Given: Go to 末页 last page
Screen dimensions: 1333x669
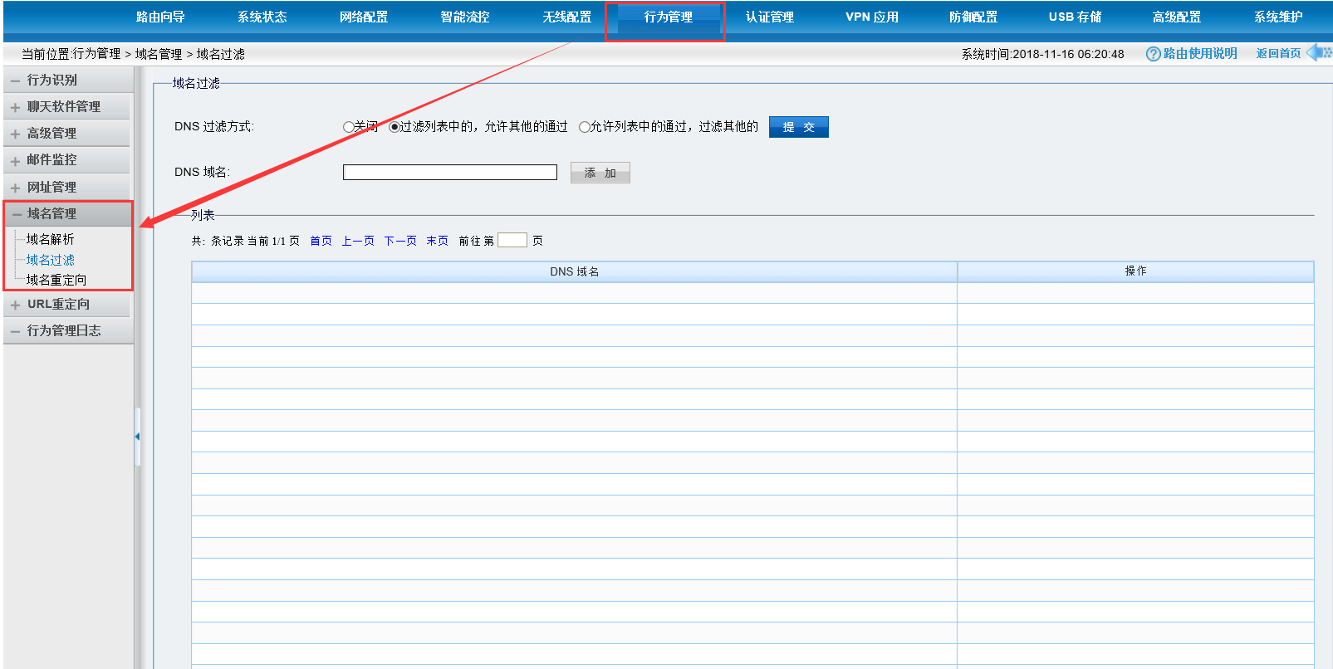Looking at the screenshot, I should (x=437, y=241).
